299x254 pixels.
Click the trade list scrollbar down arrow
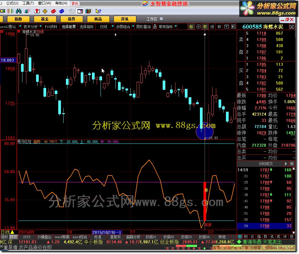(x=294, y=232)
